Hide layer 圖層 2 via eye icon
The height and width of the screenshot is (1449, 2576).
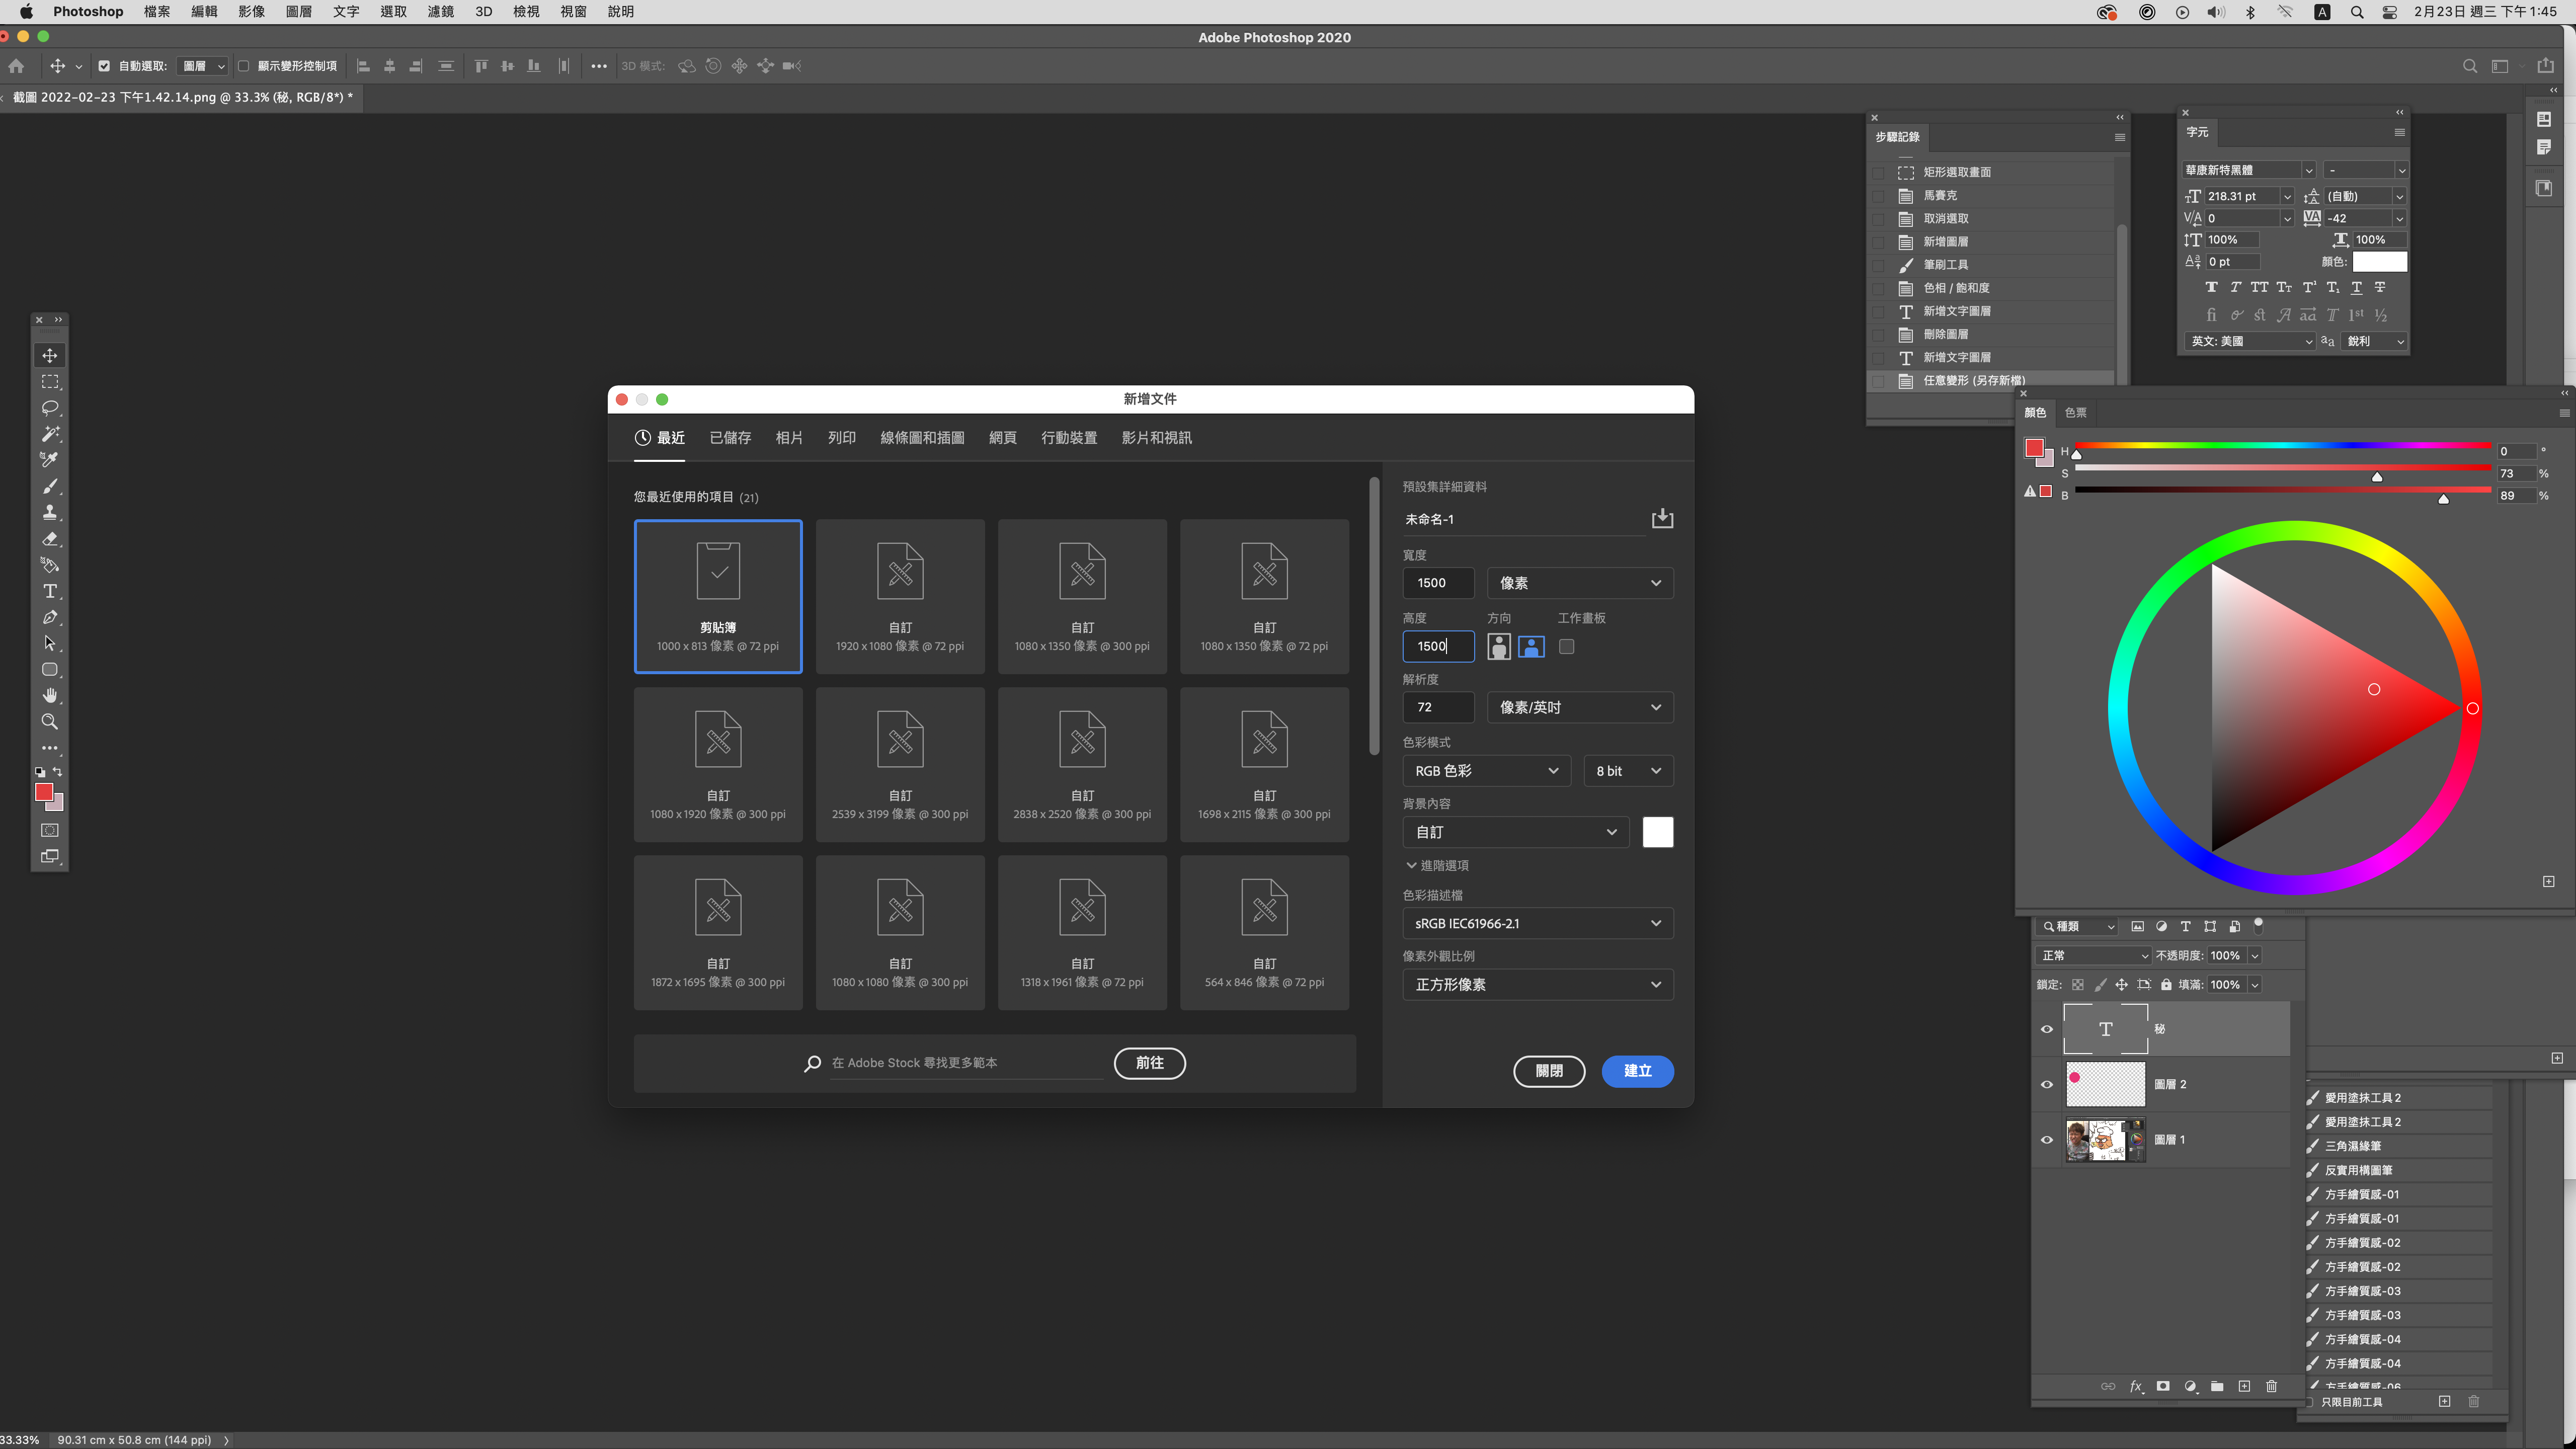point(2047,1084)
